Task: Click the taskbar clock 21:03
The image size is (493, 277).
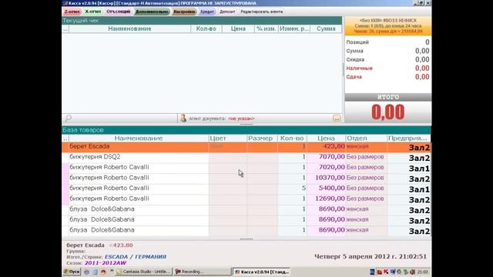Action: [x=423, y=272]
